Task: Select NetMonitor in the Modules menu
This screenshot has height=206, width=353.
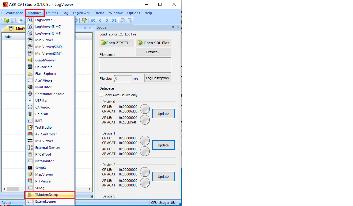Action: [x=50, y=161]
